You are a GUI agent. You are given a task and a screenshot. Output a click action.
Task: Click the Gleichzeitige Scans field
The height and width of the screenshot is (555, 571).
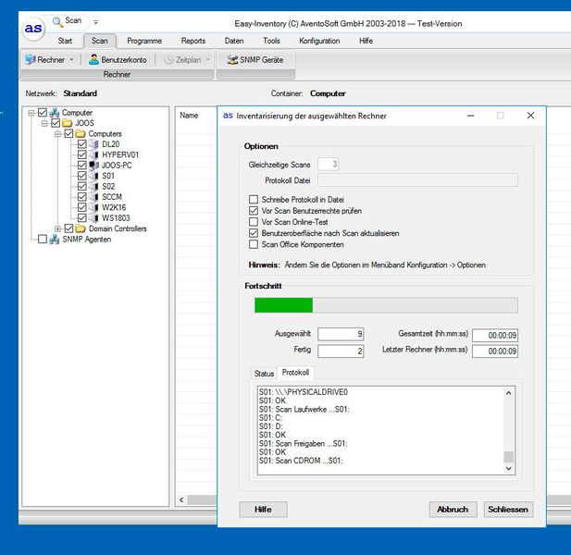coord(329,165)
